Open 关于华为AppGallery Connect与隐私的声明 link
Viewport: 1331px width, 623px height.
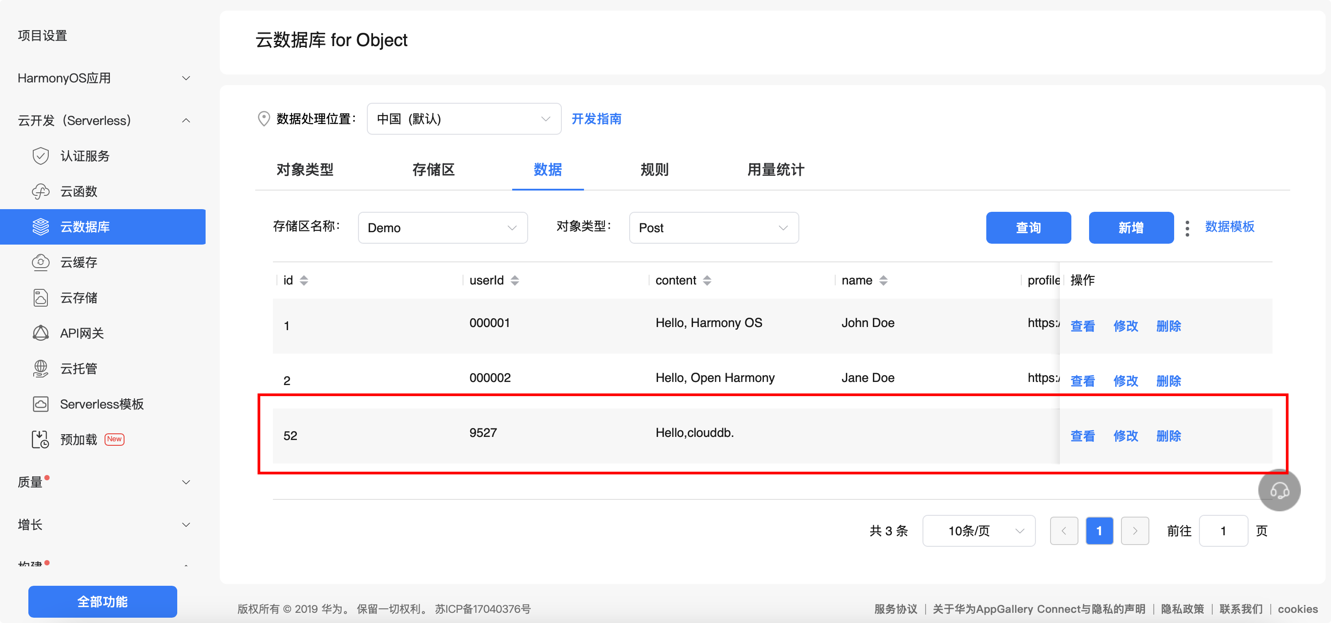pos(1039,609)
